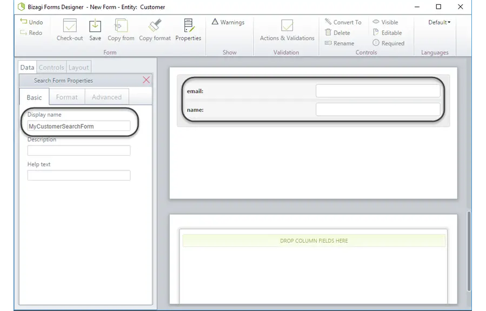Viewport: 486px width, 311px height.
Task: Click the Description input field
Action: coord(79,150)
